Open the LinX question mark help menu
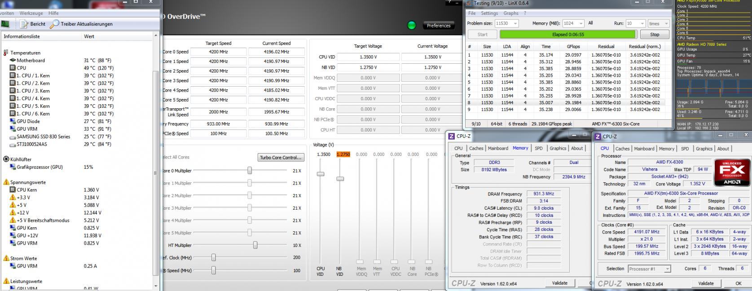 pyautogui.click(x=525, y=13)
